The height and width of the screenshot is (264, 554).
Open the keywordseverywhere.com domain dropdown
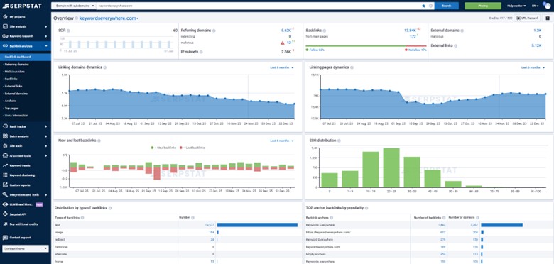[109, 18]
